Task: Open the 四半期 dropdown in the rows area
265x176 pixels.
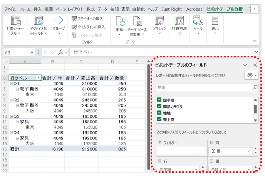Action: [x=196, y=169]
